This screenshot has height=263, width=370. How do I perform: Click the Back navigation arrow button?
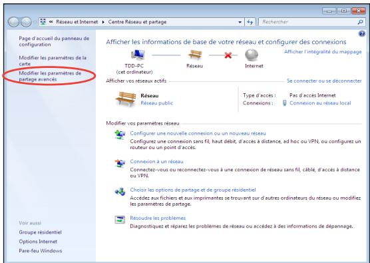point(13,22)
